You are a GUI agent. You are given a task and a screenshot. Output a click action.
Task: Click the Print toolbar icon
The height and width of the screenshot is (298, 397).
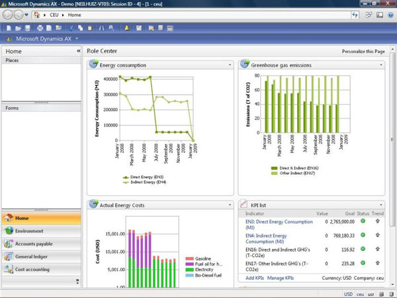click(40, 28)
